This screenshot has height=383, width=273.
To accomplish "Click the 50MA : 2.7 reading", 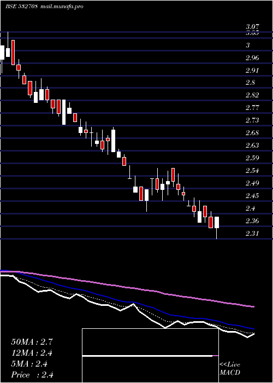I will tap(32, 342).
